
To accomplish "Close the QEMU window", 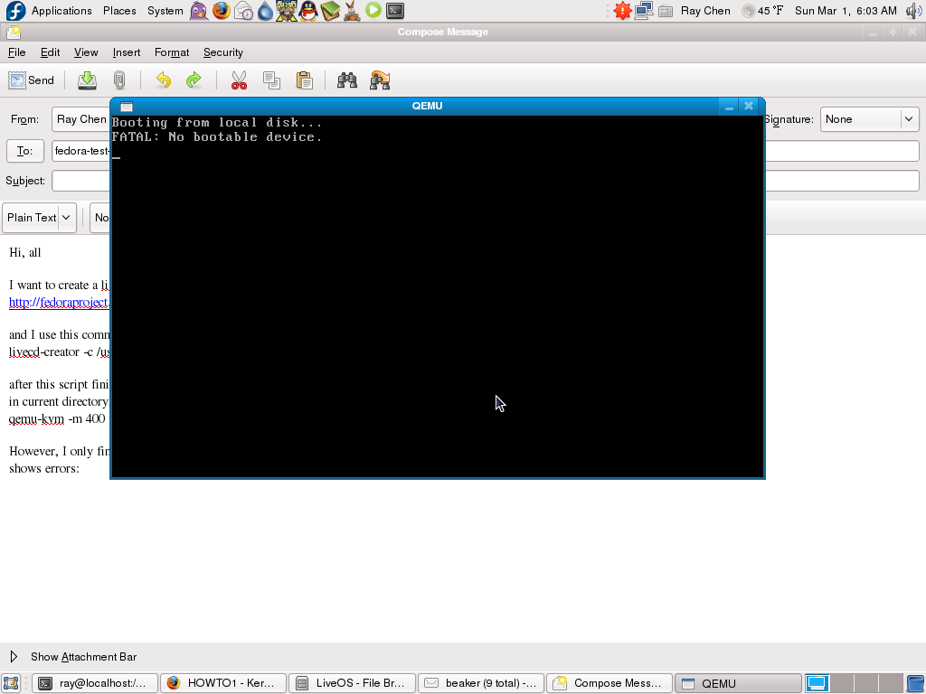I will point(749,107).
